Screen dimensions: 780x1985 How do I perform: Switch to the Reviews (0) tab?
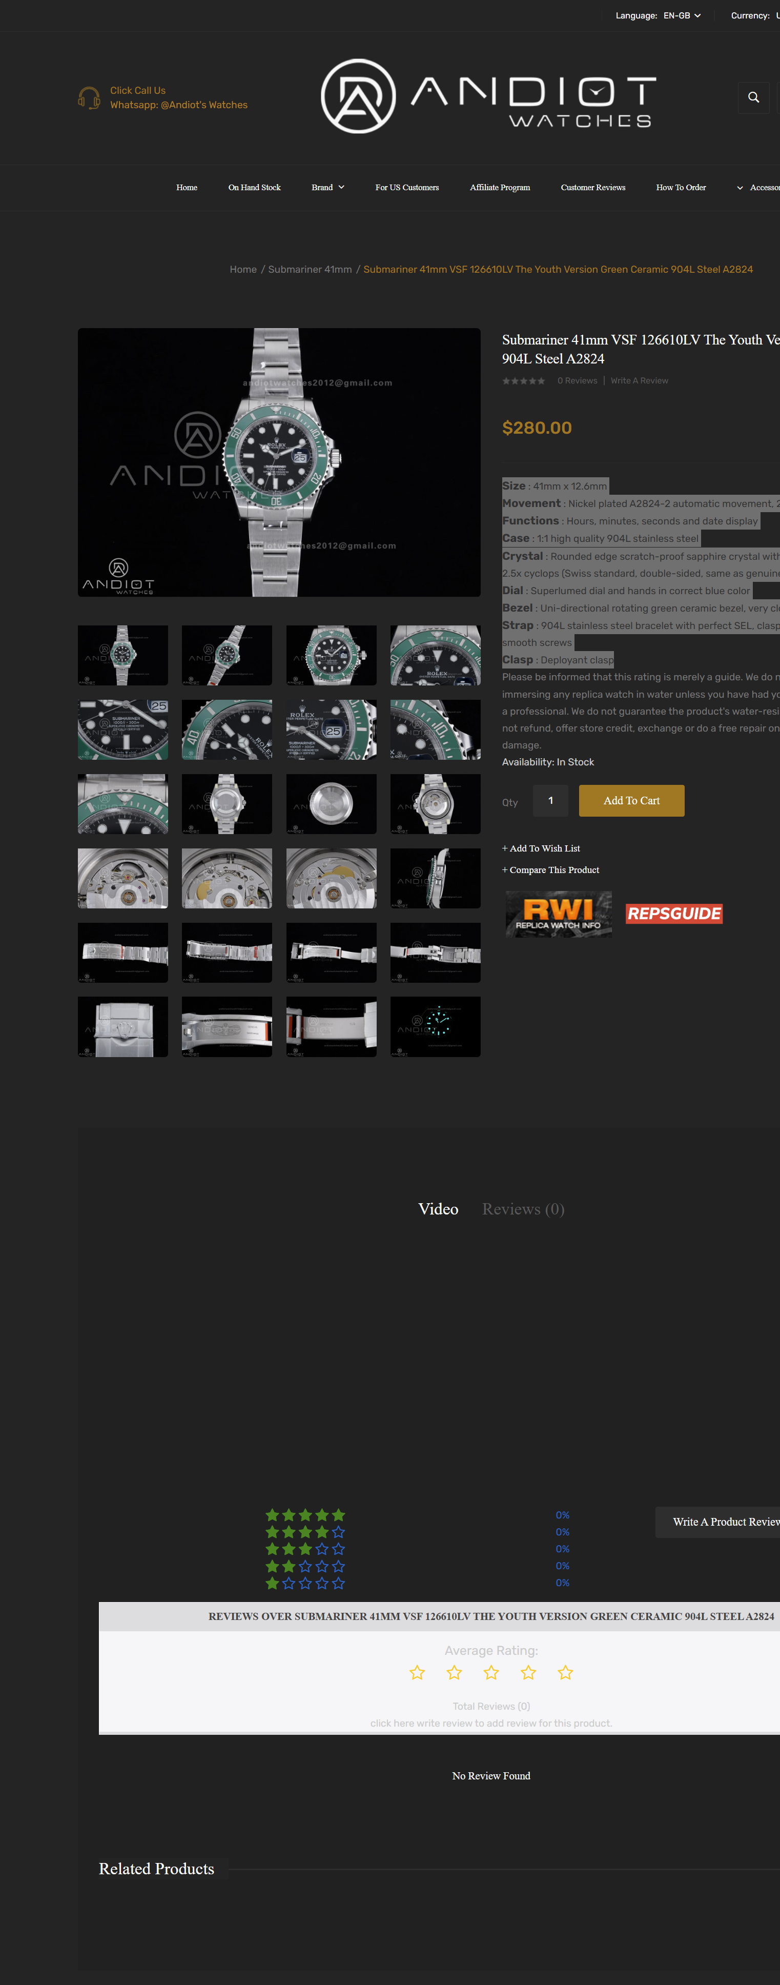pos(523,1209)
